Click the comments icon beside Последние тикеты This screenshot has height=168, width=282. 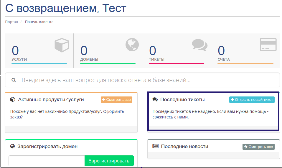[x=155, y=99]
